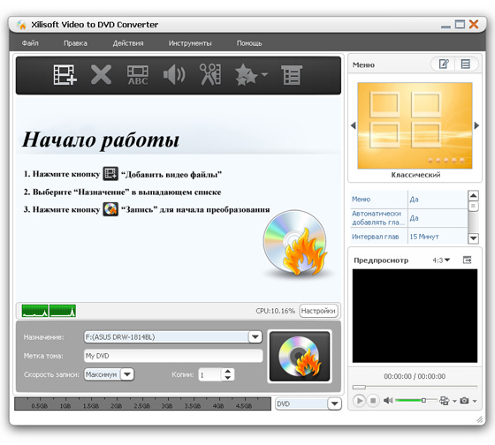
Task: Open the clip scissors tool
Action: [210, 75]
